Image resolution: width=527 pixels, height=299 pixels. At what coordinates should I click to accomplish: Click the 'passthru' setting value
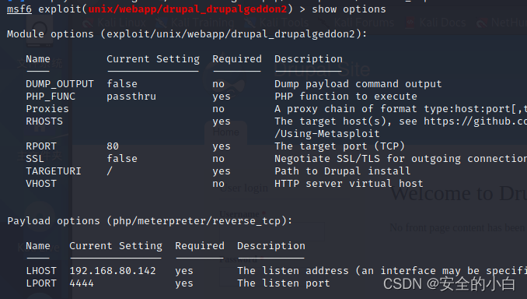click(131, 97)
